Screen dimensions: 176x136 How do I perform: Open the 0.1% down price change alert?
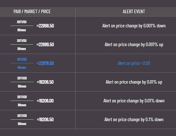point(134,120)
